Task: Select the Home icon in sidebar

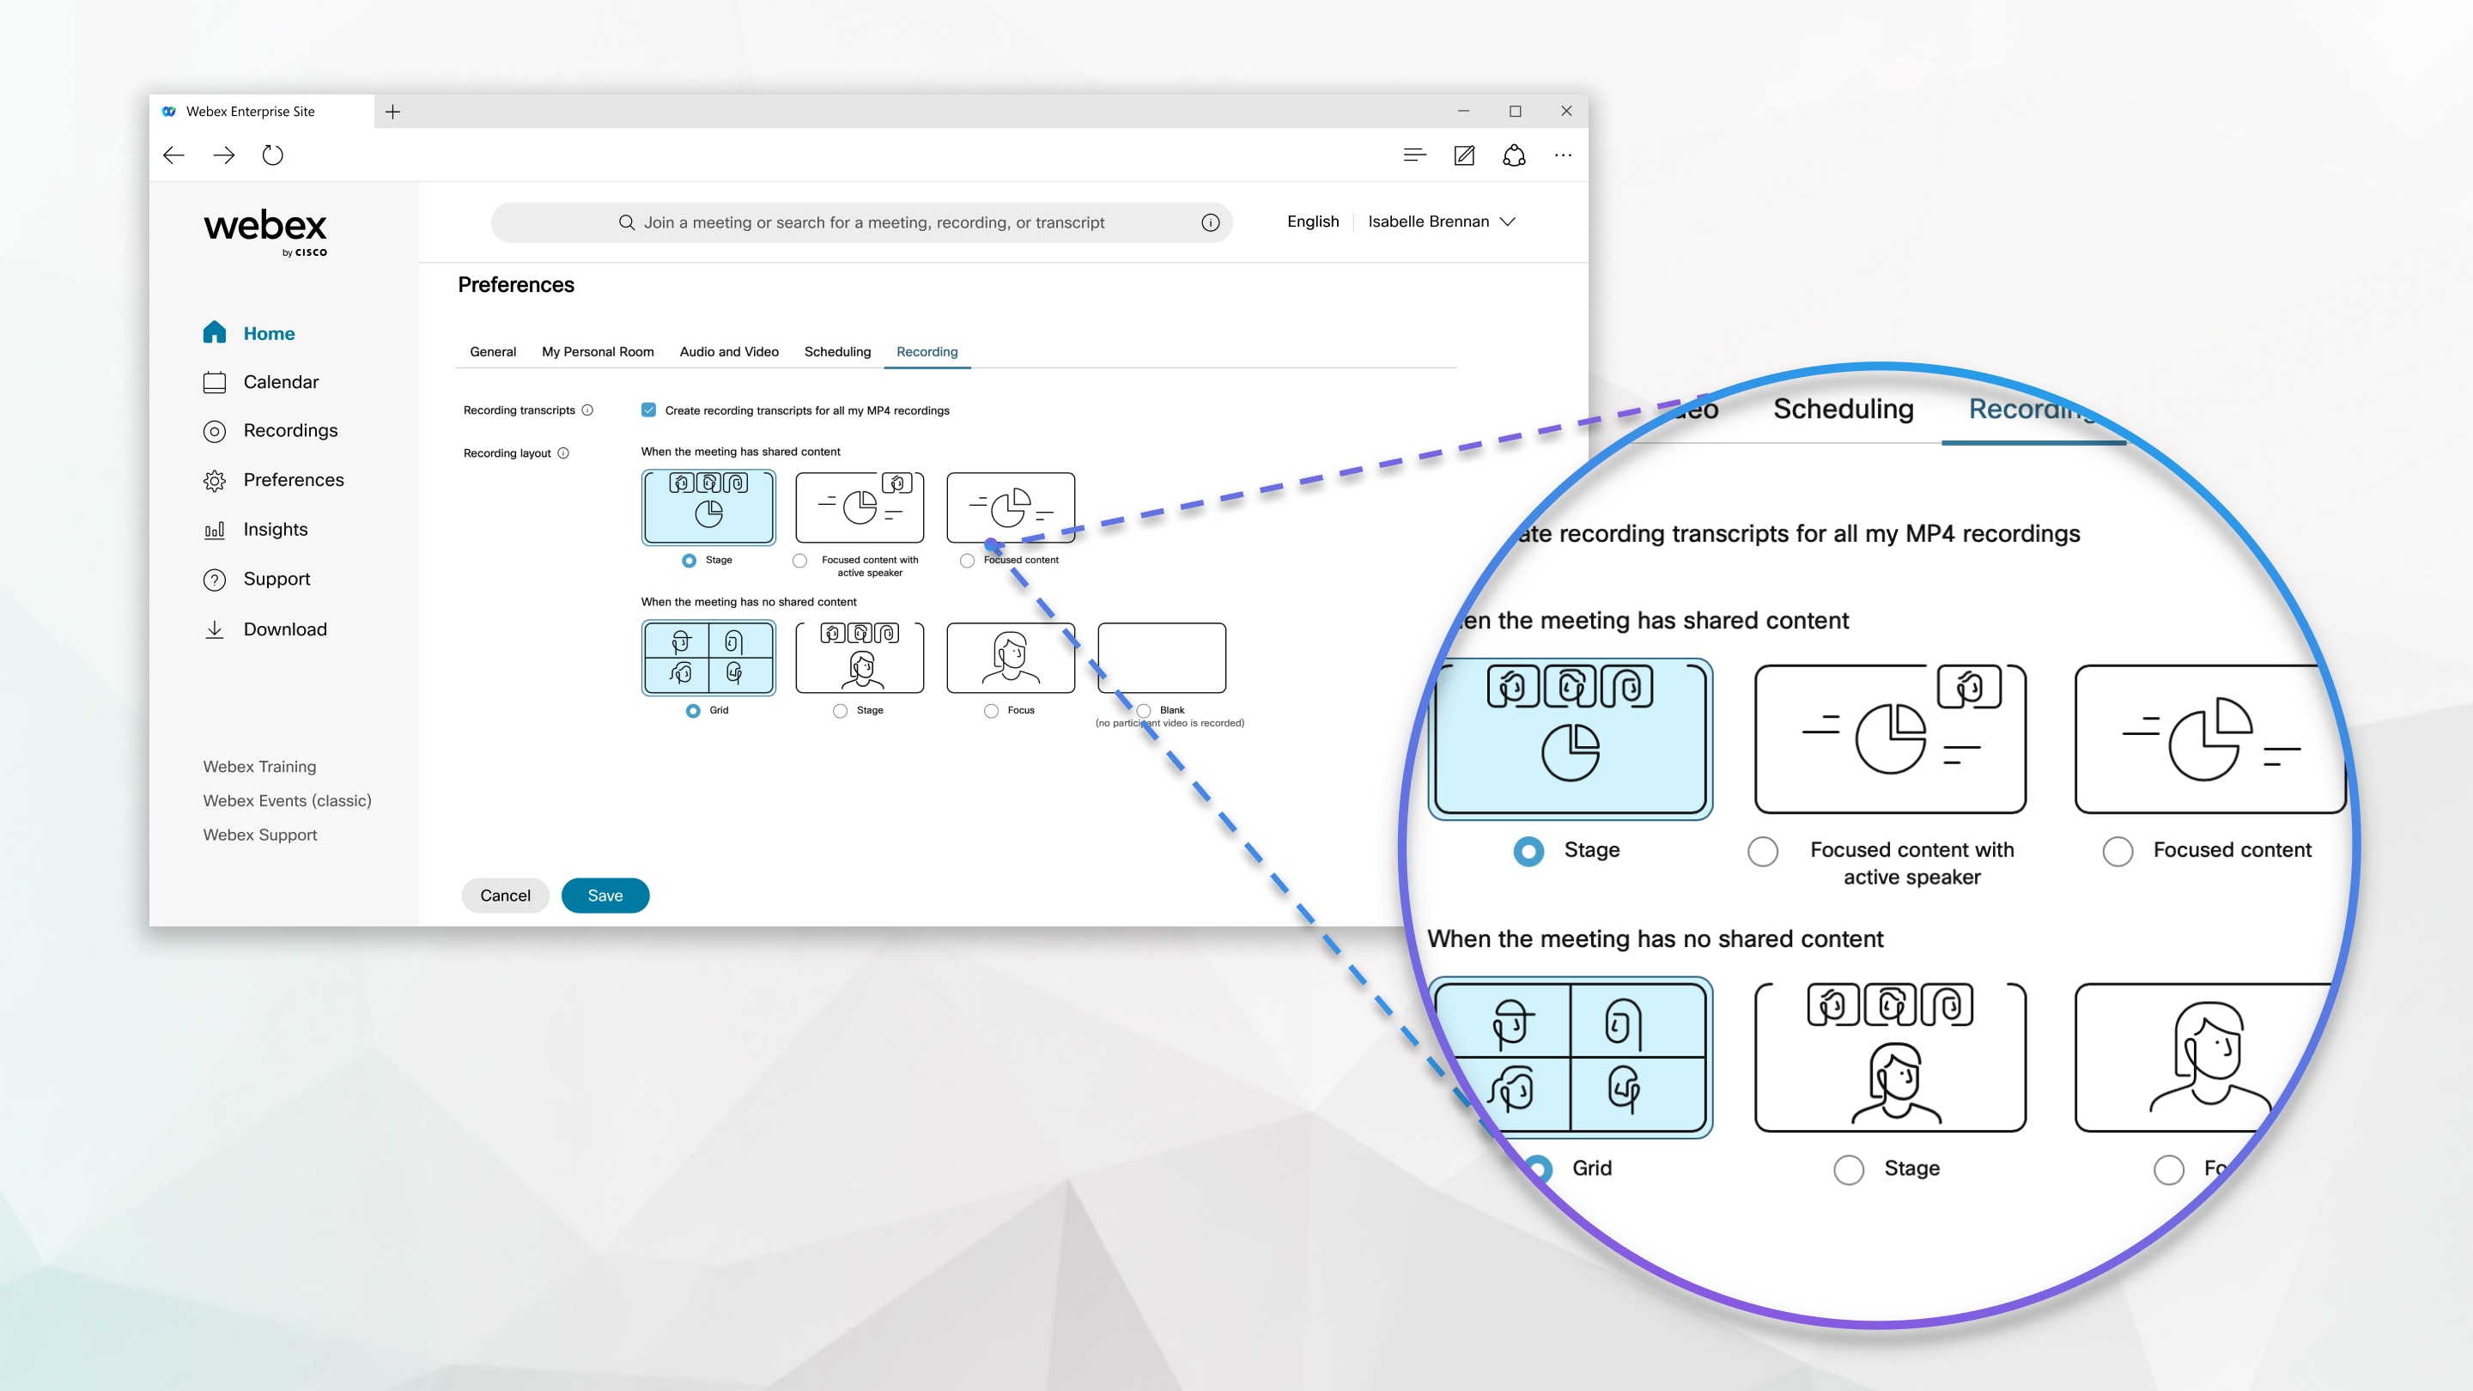Action: point(215,332)
